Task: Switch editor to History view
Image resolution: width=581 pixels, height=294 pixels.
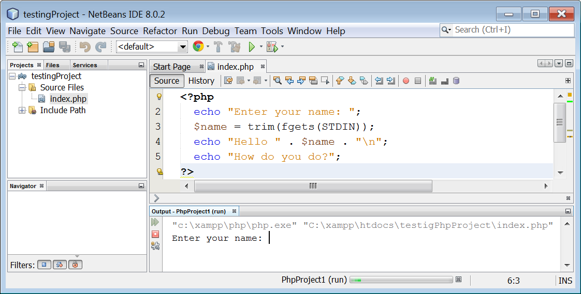Action: coord(201,81)
